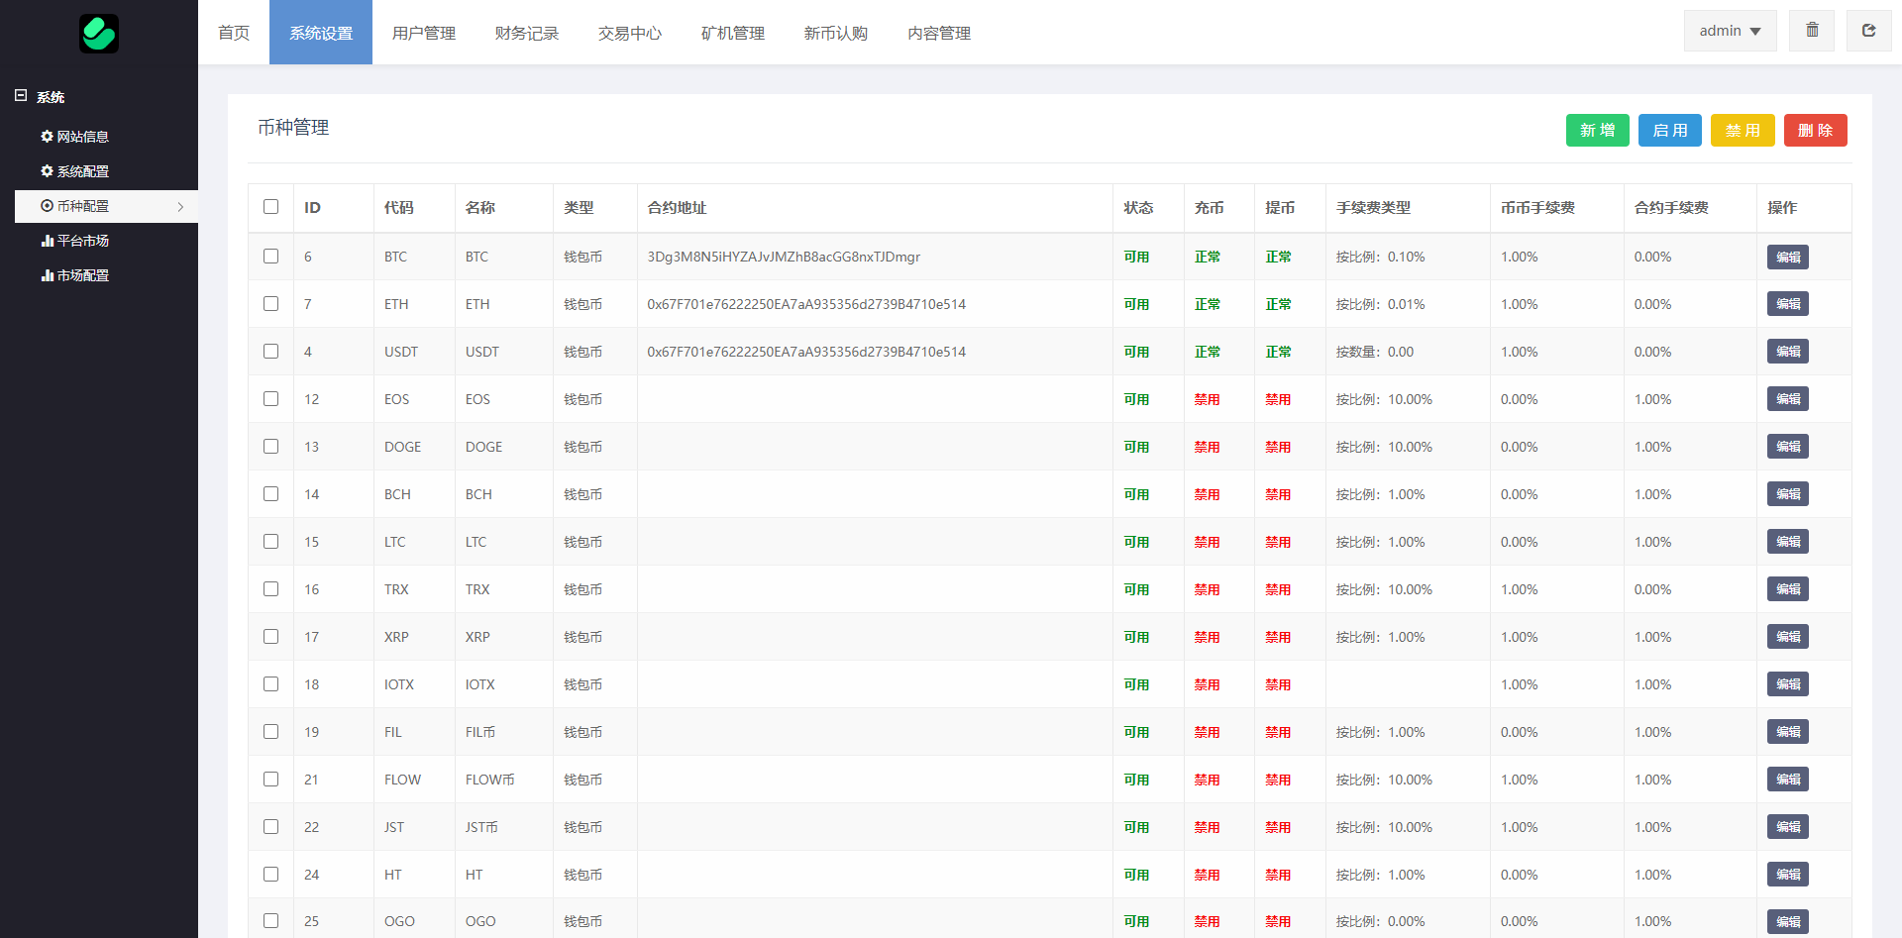Open 市场配置 in the sidebar
Image resolution: width=1902 pixels, height=938 pixels.
[x=75, y=275]
